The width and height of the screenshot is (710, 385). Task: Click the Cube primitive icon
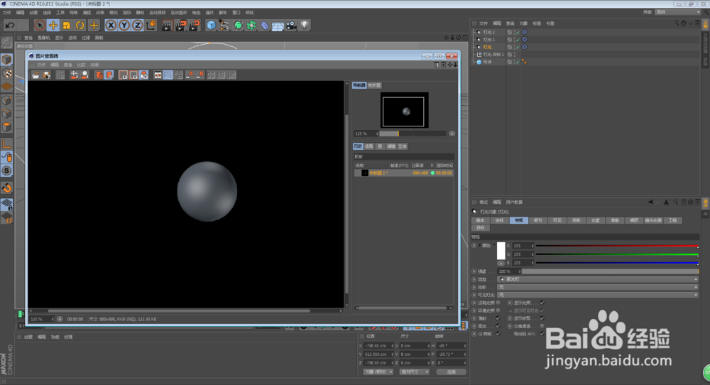211,26
